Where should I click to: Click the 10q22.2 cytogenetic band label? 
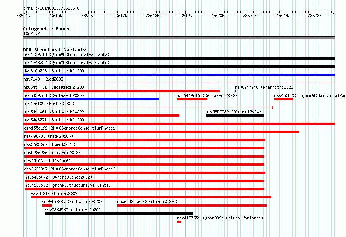(31, 33)
